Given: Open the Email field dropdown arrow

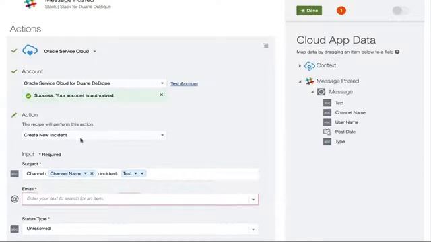Looking at the screenshot, I should click(x=253, y=200).
